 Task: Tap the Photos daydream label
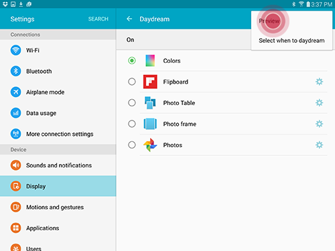(173, 145)
